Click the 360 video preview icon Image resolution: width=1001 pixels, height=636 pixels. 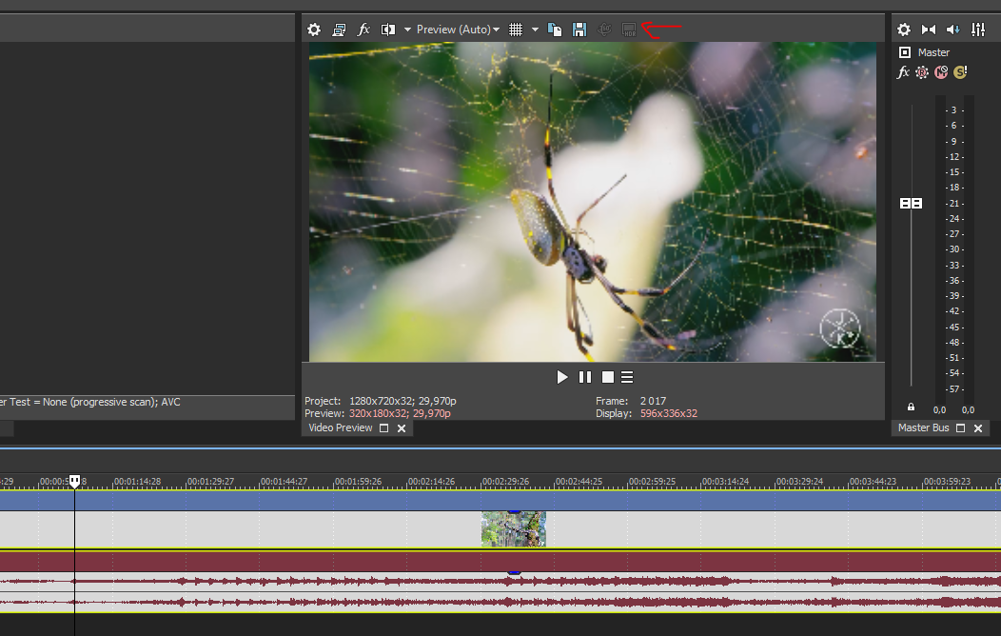coord(604,30)
